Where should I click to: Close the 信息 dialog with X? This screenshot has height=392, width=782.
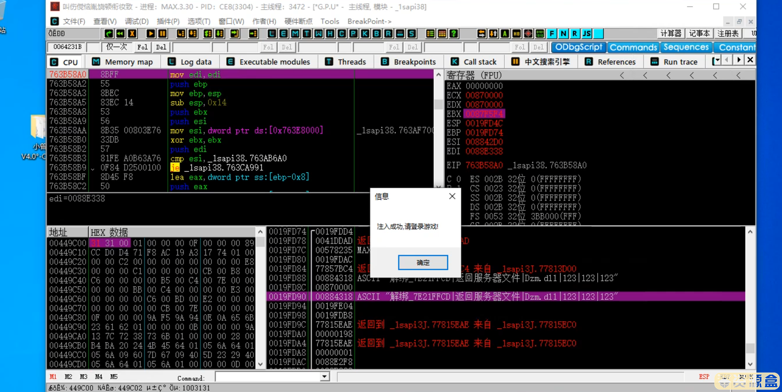452,196
